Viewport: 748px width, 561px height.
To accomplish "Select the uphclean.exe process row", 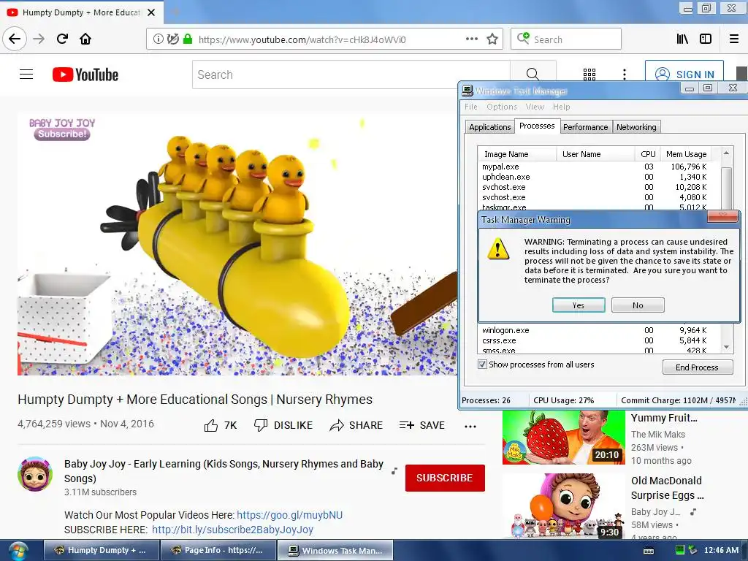I will click(x=595, y=177).
